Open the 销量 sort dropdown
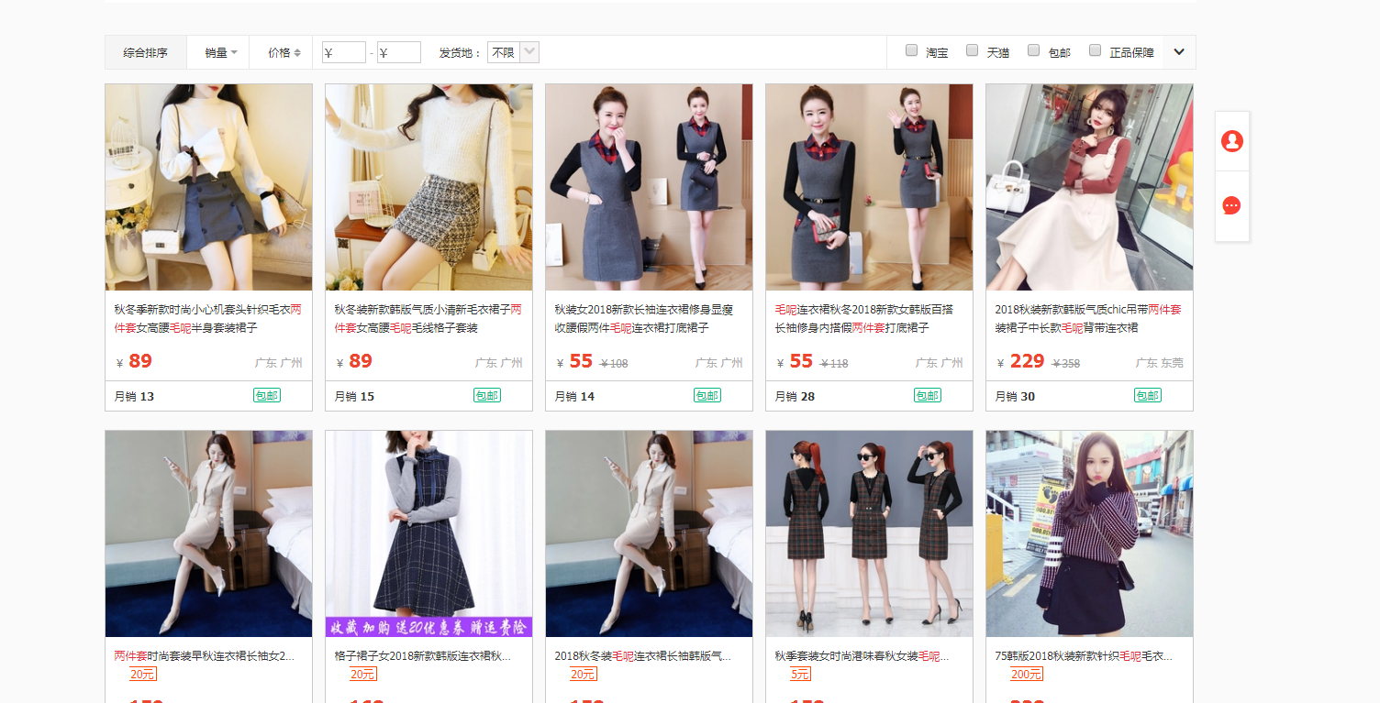 (x=220, y=53)
